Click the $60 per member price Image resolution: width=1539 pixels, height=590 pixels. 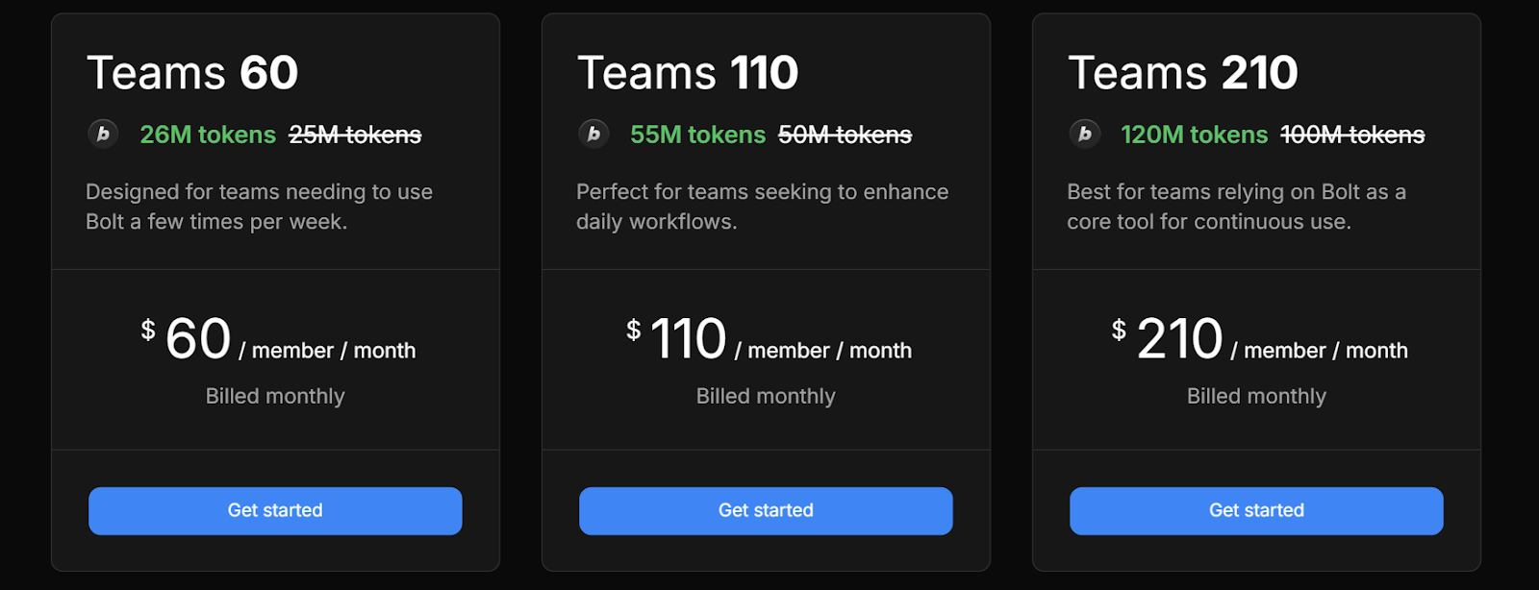click(278, 339)
